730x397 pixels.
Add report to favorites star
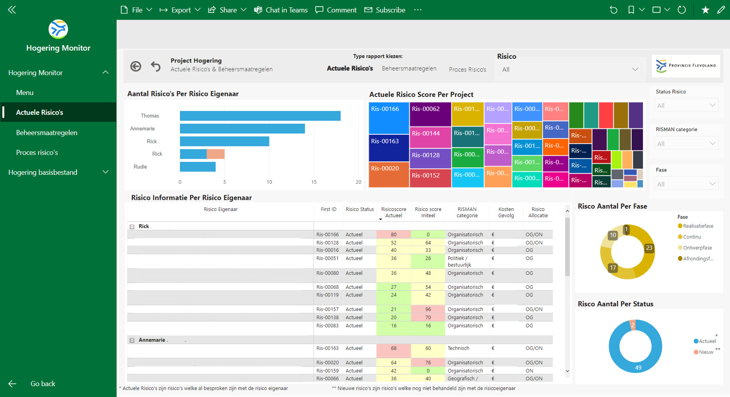click(705, 10)
